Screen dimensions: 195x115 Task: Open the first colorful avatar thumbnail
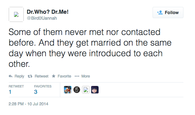pos(68,90)
